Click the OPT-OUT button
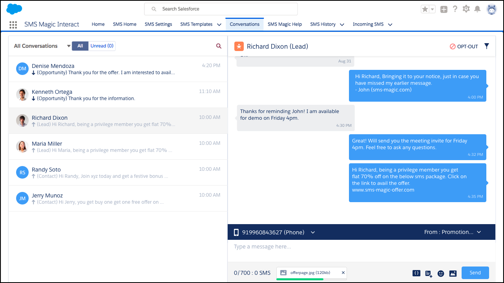The width and height of the screenshot is (504, 283). click(464, 46)
